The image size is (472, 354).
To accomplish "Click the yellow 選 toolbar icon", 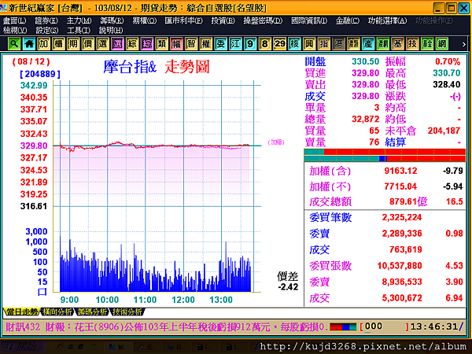I will tap(102, 44).
